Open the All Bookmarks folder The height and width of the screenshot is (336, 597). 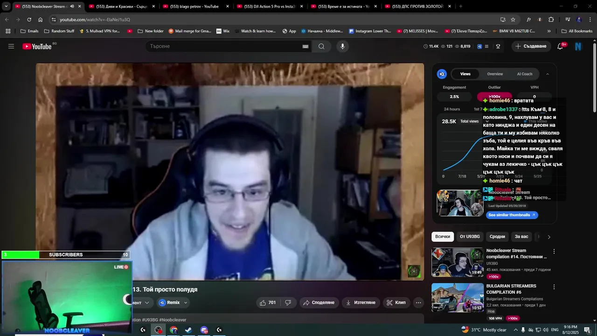pos(577,31)
